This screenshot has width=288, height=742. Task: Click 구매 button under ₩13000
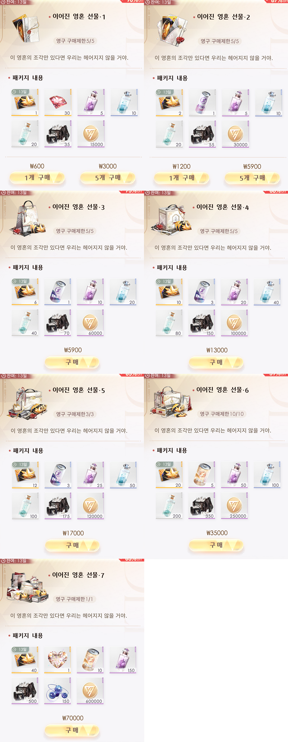tap(216, 362)
